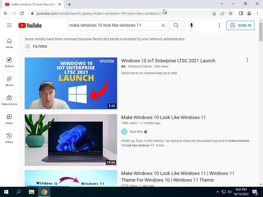Open Library in sidebar
Image resolution: width=263 pixels, height=197 pixels.
pyautogui.click(x=9, y=119)
